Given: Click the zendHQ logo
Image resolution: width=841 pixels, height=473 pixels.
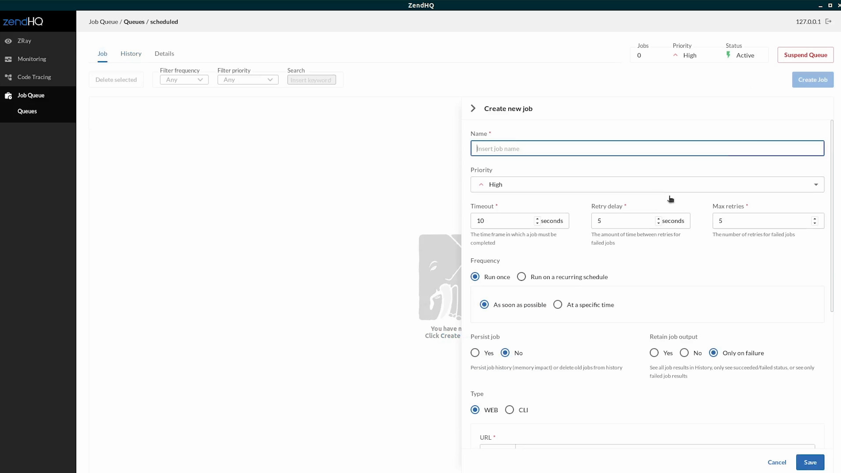Looking at the screenshot, I should 23,21.
